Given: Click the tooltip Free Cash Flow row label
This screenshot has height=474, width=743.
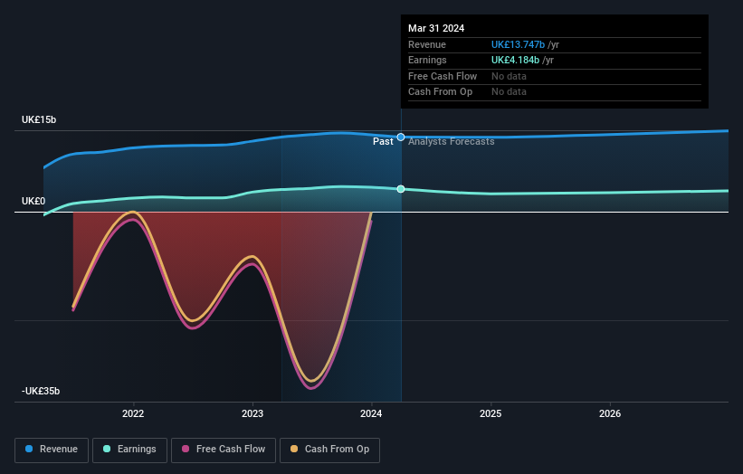Looking at the screenshot, I should (443, 76).
